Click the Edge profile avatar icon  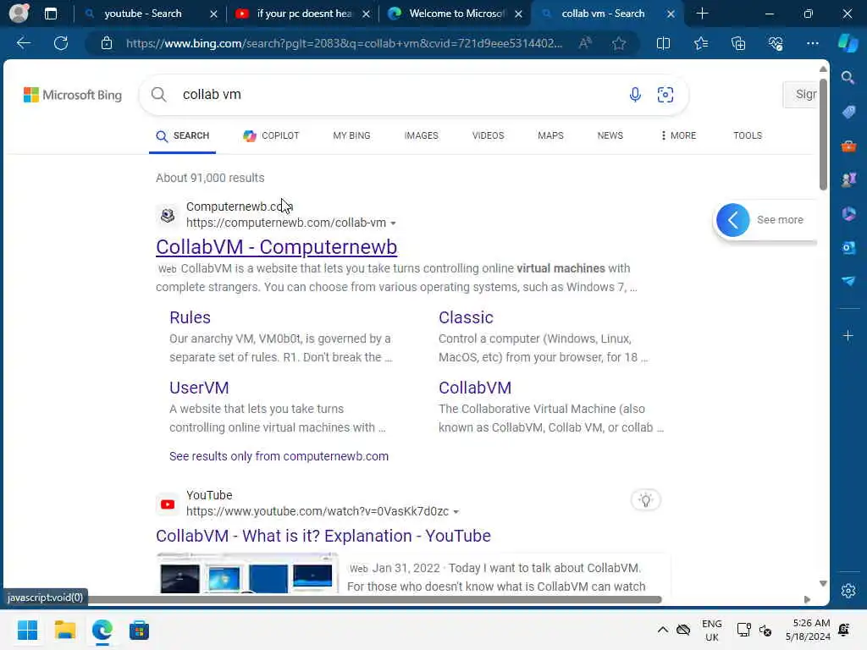point(19,14)
